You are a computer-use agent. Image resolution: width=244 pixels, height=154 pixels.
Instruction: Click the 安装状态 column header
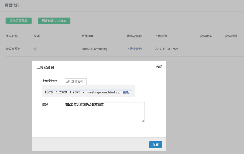(x=206, y=36)
